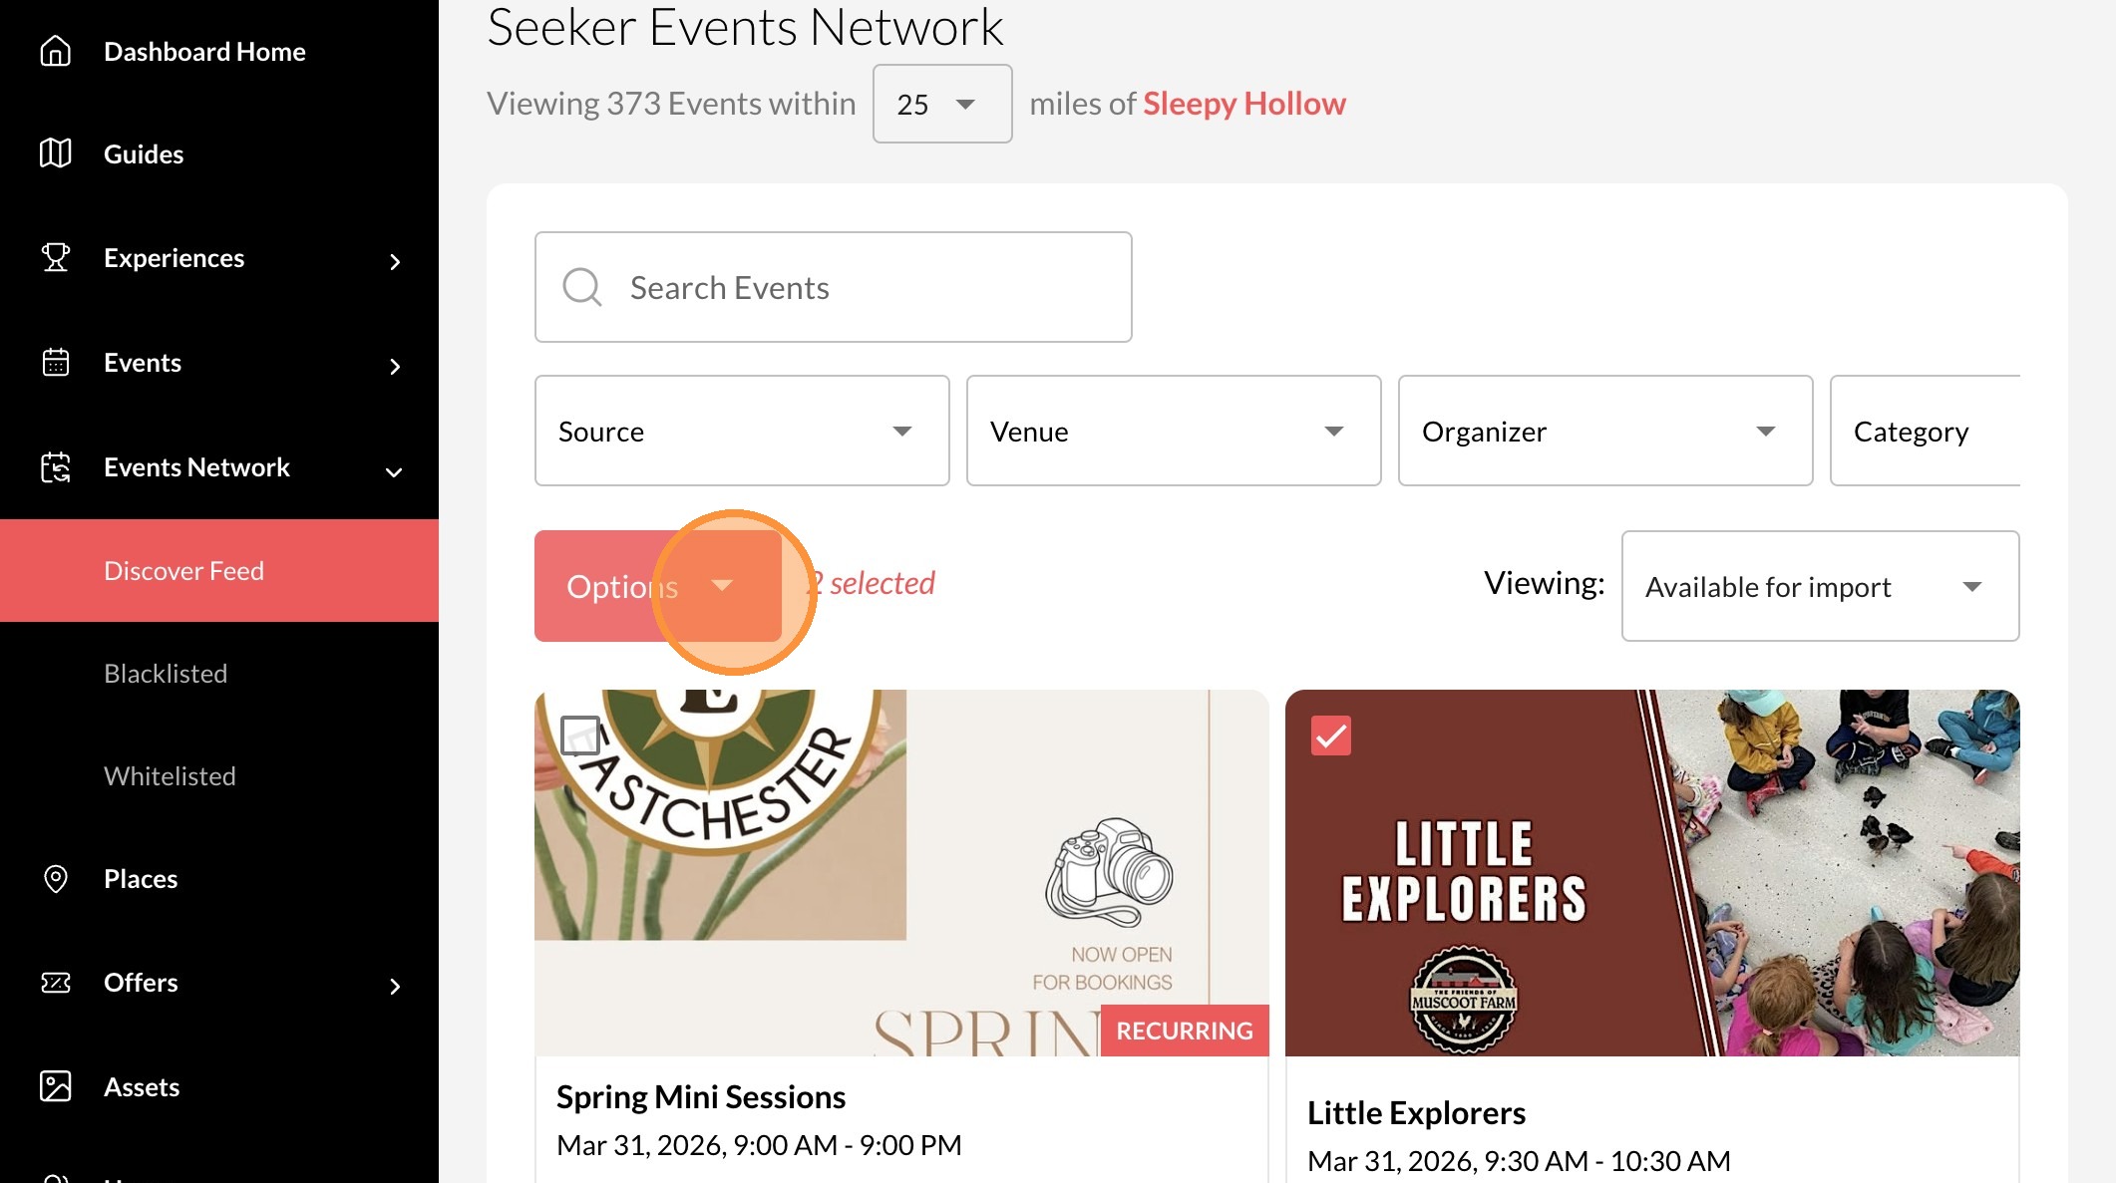Click the Guides map icon
The height and width of the screenshot is (1183, 2116).
(x=56, y=153)
